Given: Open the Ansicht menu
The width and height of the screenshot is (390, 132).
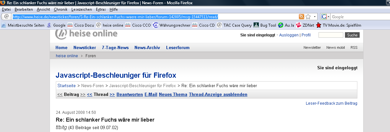Looking at the screenshot, I should 43,9.
